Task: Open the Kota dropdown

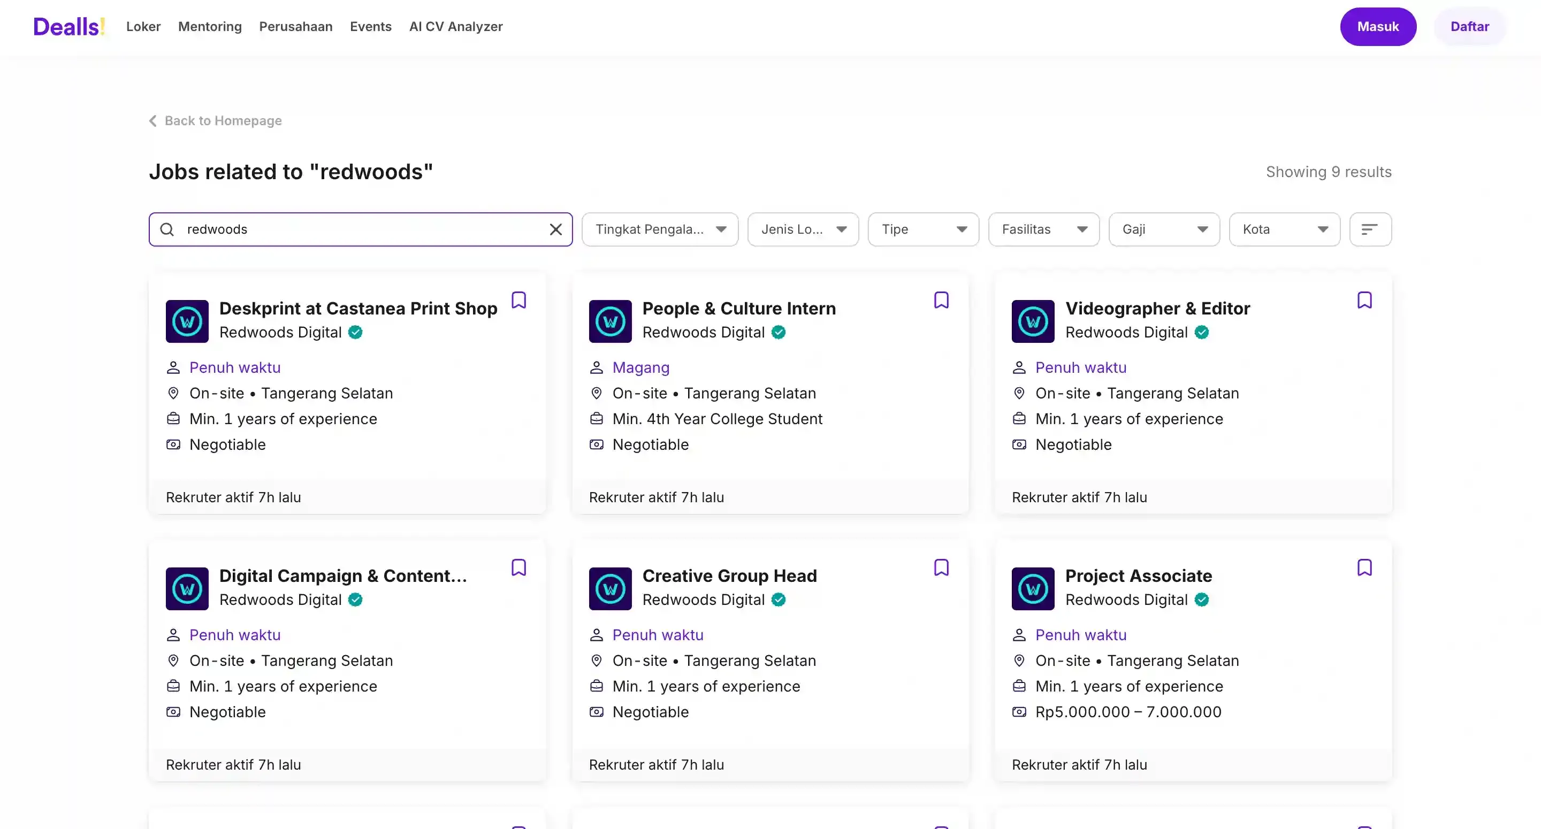Action: [x=1284, y=229]
